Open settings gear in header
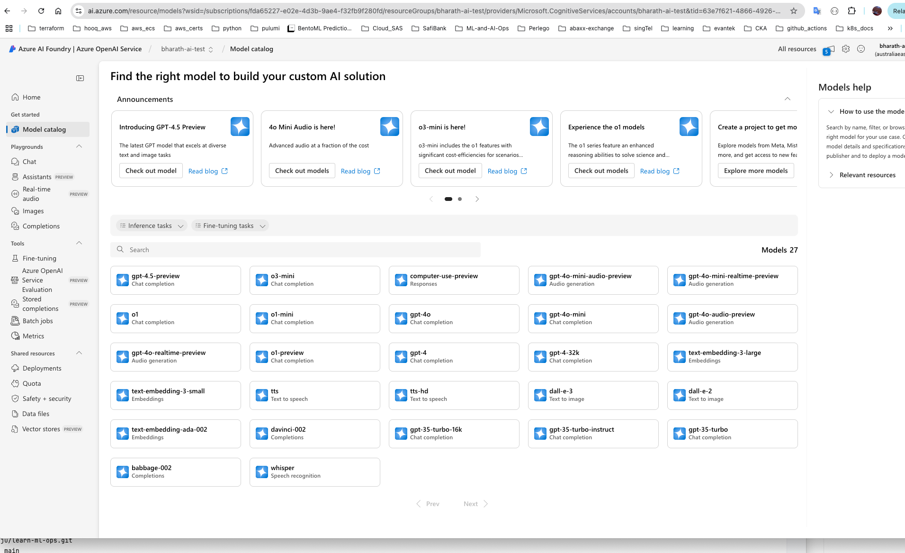The width and height of the screenshot is (905, 553). pyautogui.click(x=846, y=49)
